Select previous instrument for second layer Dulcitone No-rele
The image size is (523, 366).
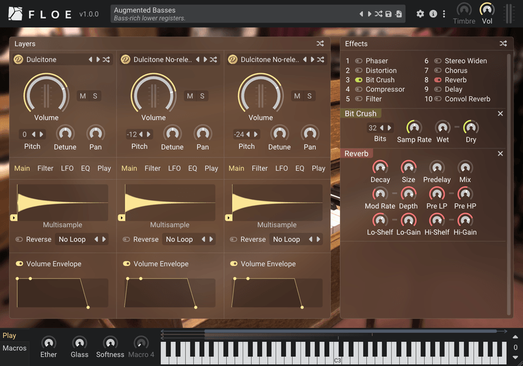point(197,59)
